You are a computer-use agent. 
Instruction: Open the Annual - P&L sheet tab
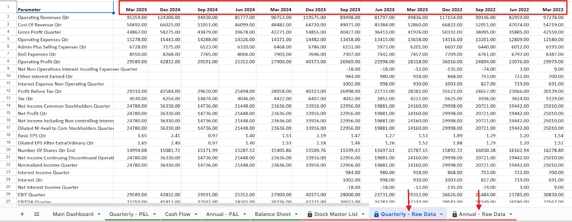tap(222, 214)
